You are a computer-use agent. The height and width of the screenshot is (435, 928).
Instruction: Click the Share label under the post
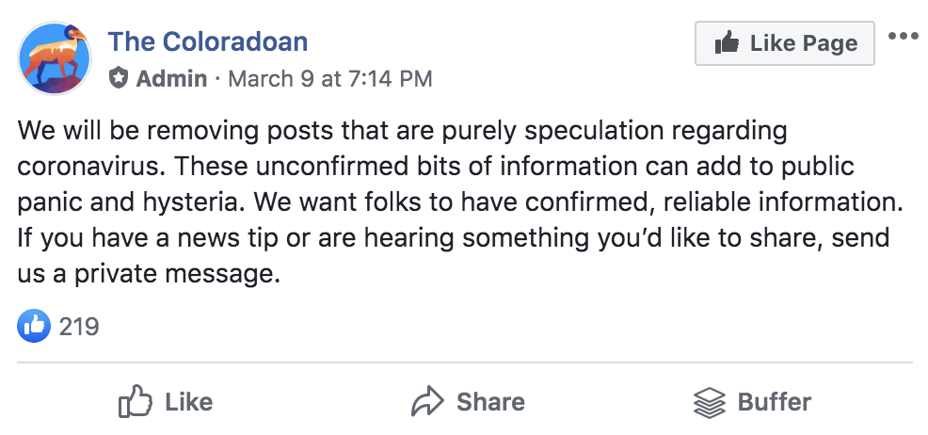tap(490, 402)
